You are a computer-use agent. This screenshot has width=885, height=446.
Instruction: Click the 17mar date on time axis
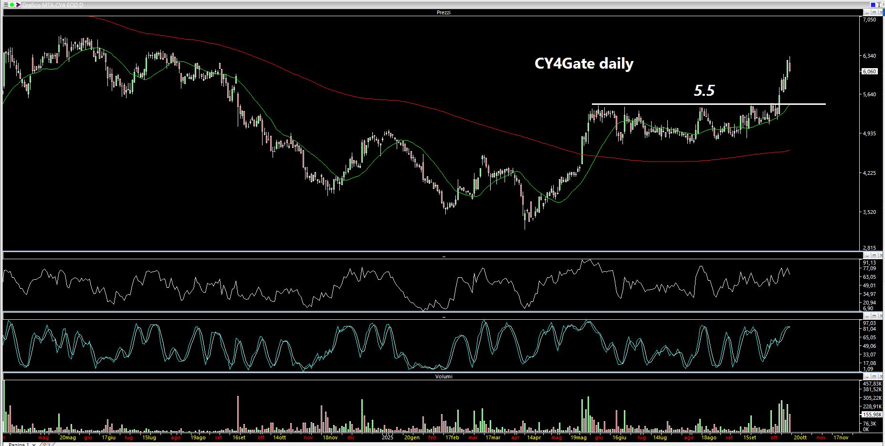tap(493, 437)
